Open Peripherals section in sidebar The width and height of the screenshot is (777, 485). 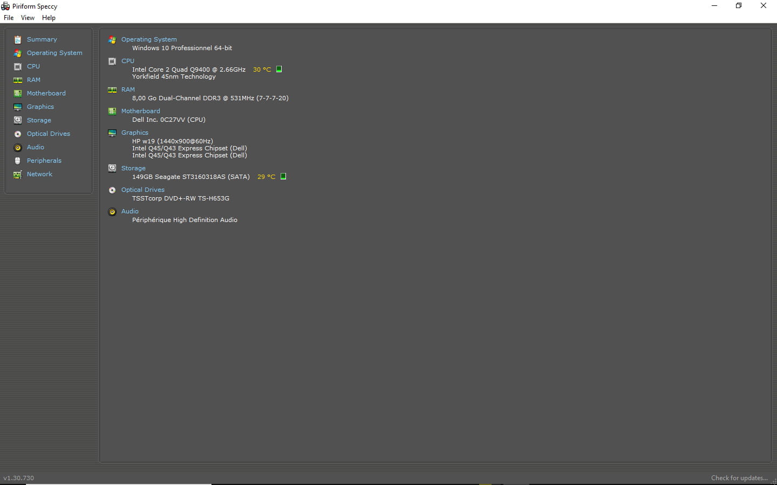44,161
